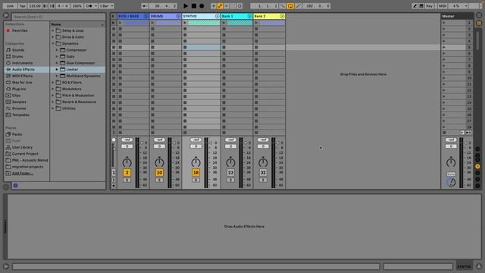Open Current Project in Places
This screenshot has height=273, width=485.
[x=25, y=154]
